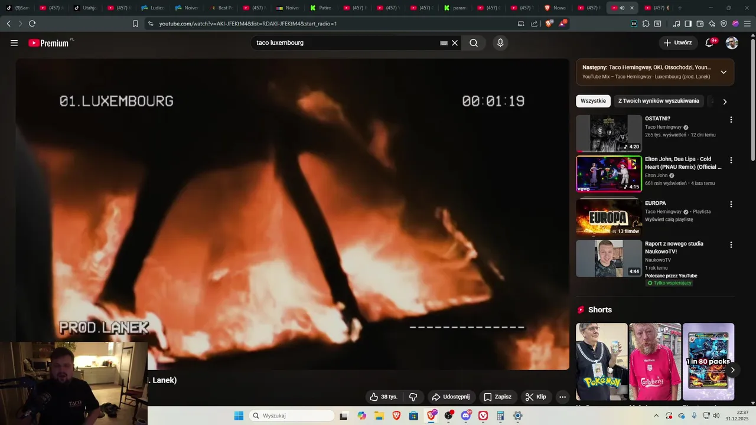The height and width of the screenshot is (425, 756).
Task: Go to the YouTube Premium home logo
Action: coord(50,42)
